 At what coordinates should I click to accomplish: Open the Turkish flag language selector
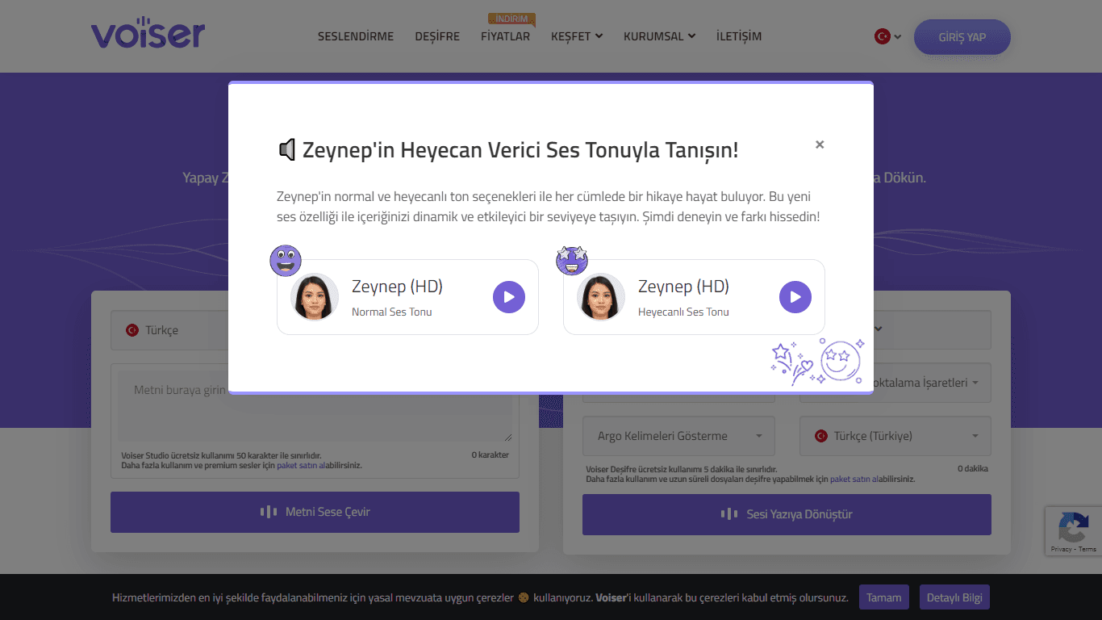[887, 36]
